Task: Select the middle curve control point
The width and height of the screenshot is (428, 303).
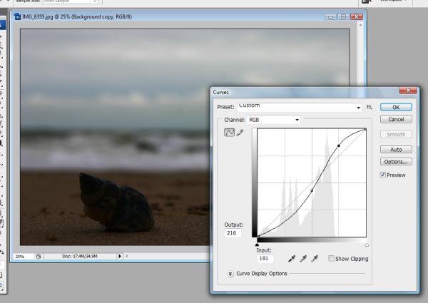Action: click(312, 190)
